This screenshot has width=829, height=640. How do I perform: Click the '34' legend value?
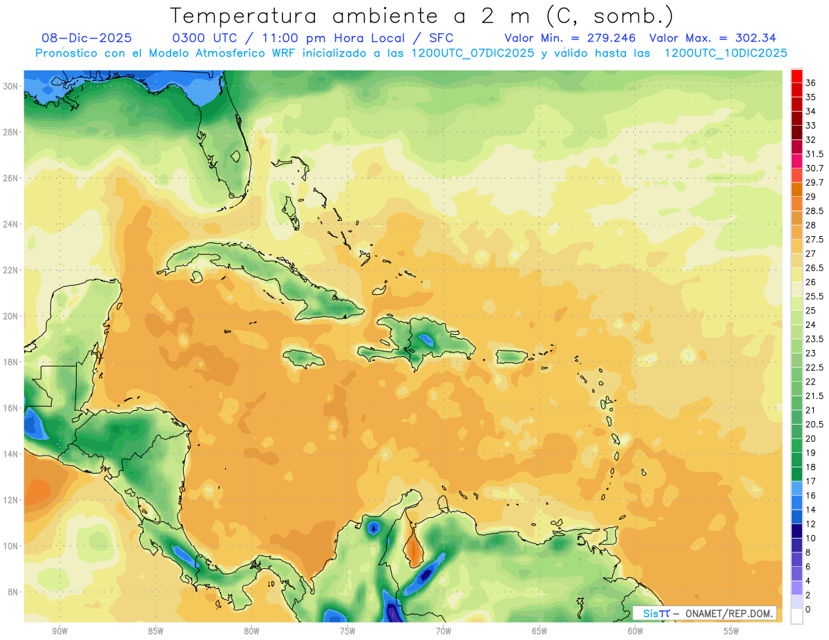811,111
